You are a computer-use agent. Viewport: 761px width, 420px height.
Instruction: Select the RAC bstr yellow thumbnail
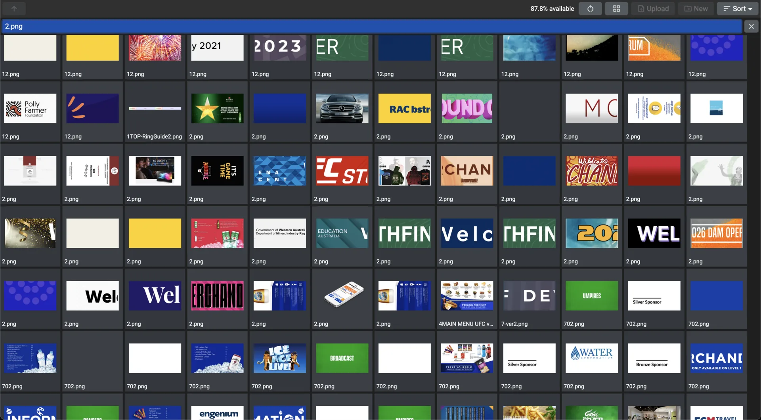(404, 108)
